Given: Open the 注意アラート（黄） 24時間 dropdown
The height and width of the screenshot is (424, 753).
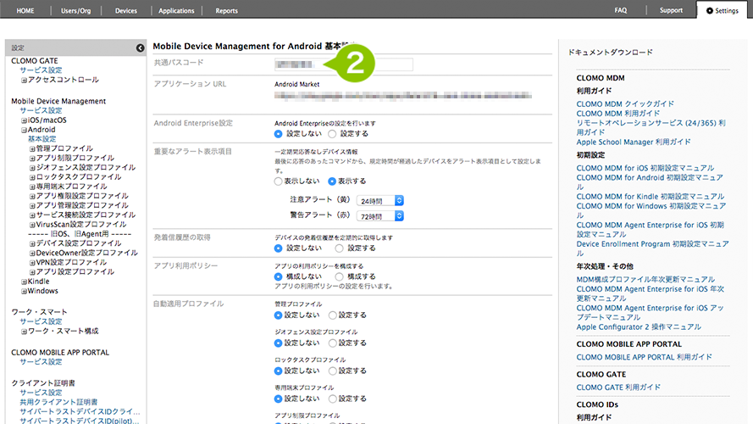Looking at the screenshot, I should [379, 200].
